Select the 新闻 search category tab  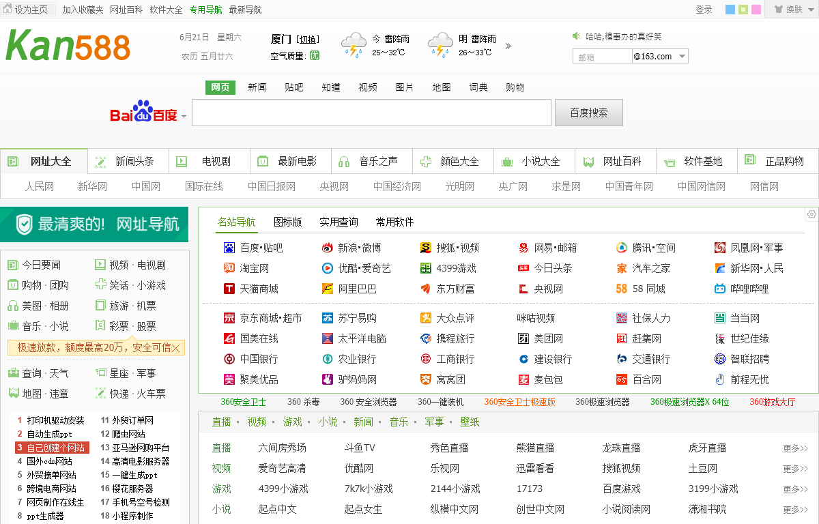[x=257, y=87]
